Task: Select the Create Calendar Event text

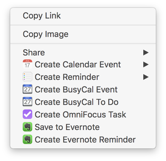Action: 78,64
